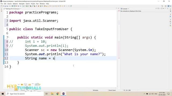This screenshot has width=172, height=96.
Task: Open the Search menu
Action: coord(28,4)
